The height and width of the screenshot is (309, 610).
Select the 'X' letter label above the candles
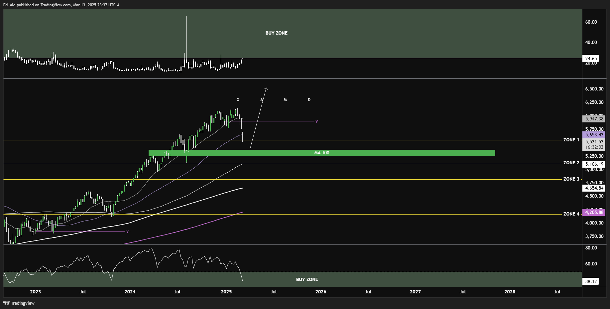pyautogui.click(x=238, y=100)
